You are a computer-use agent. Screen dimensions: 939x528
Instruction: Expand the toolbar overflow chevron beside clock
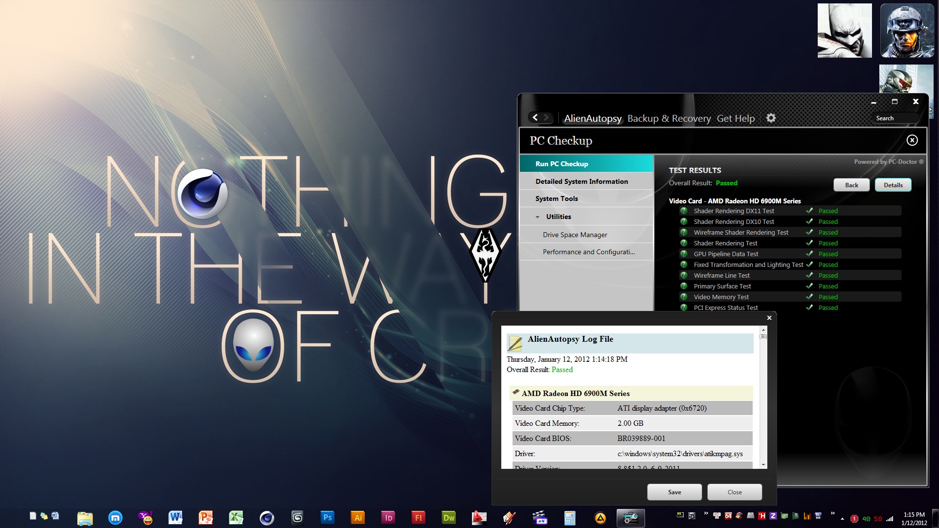(x=832, y=513)
